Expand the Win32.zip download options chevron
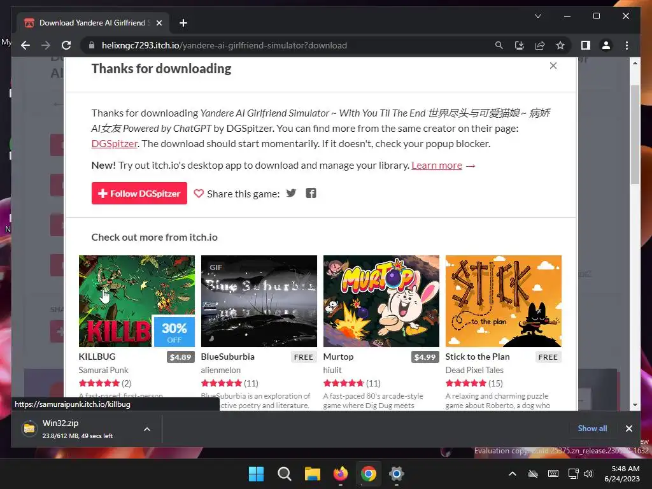 (147, 429)
